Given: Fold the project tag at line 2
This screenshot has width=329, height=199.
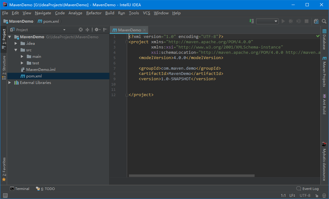Looking at the screenshot, I should tap(127, 42).
